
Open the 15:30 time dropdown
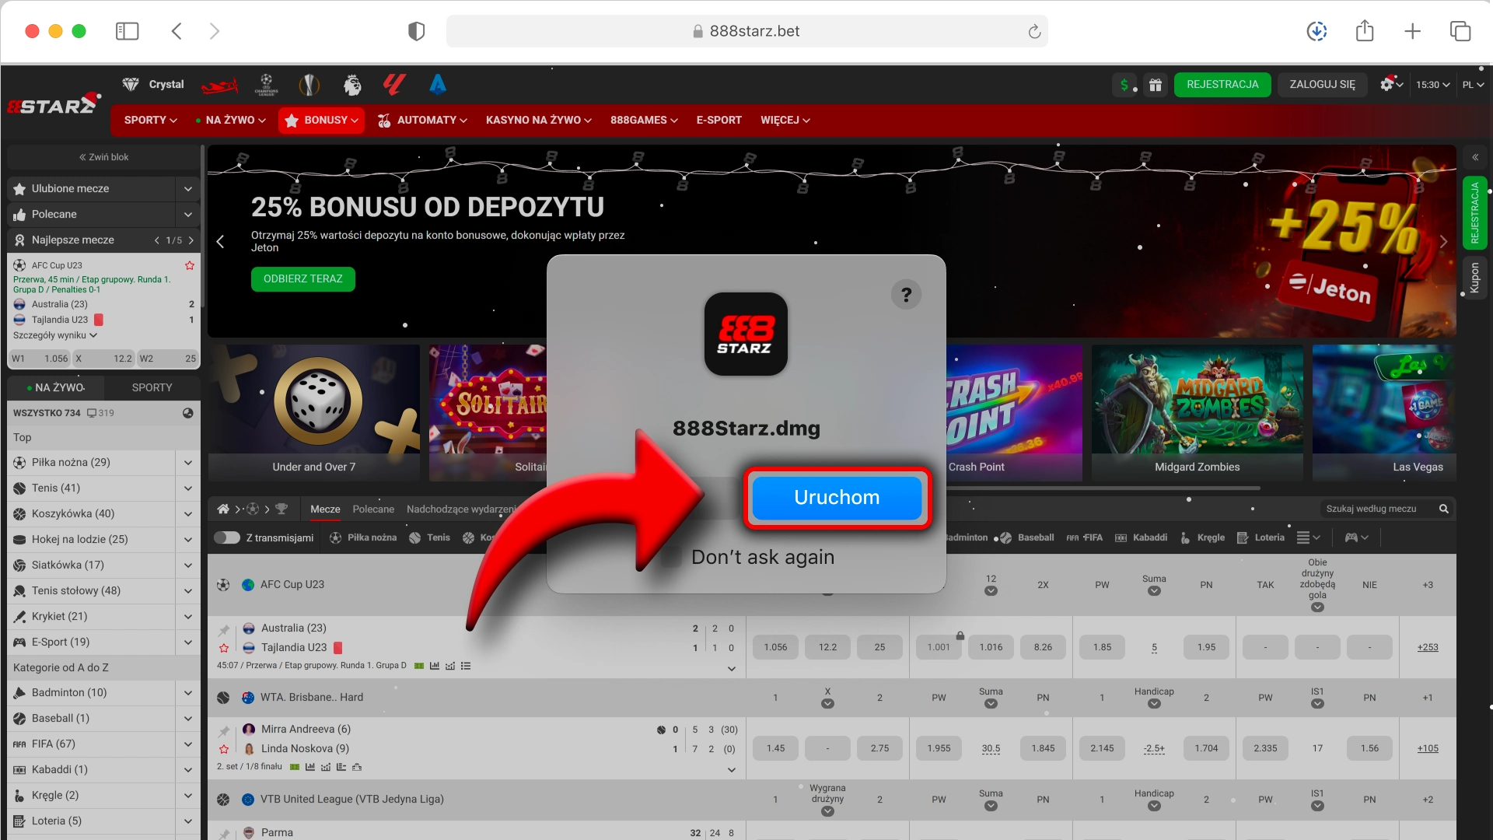[x=1432, y=85]
